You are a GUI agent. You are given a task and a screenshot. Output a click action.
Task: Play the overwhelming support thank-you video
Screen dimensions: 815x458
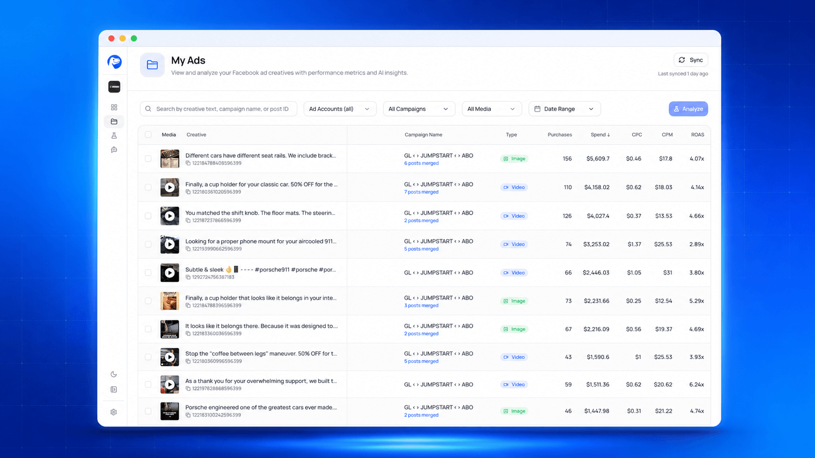point(170,385)
